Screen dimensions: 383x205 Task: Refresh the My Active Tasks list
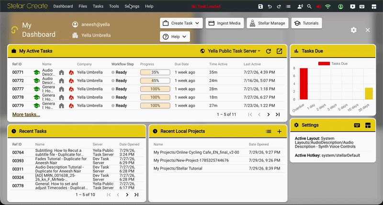pos(269,51)
